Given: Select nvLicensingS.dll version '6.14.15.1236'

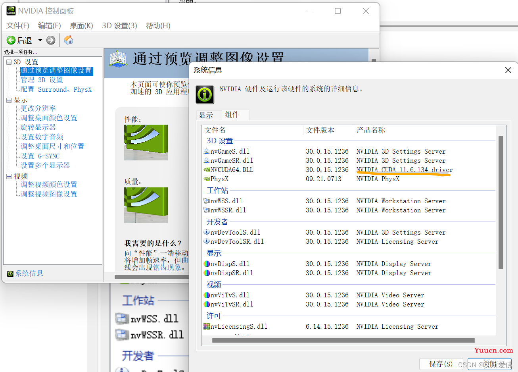Looking at the screenshot, I should click(x=327, y=327).
